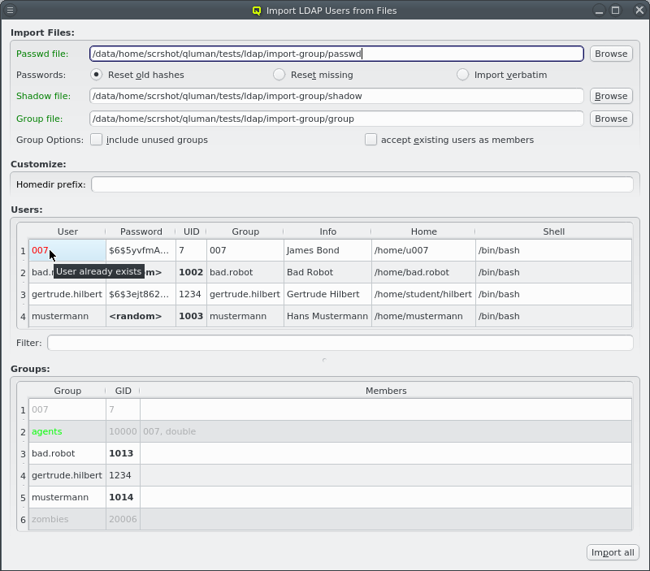
Task: Focus the users Filter text field
Action: [340, 343]
